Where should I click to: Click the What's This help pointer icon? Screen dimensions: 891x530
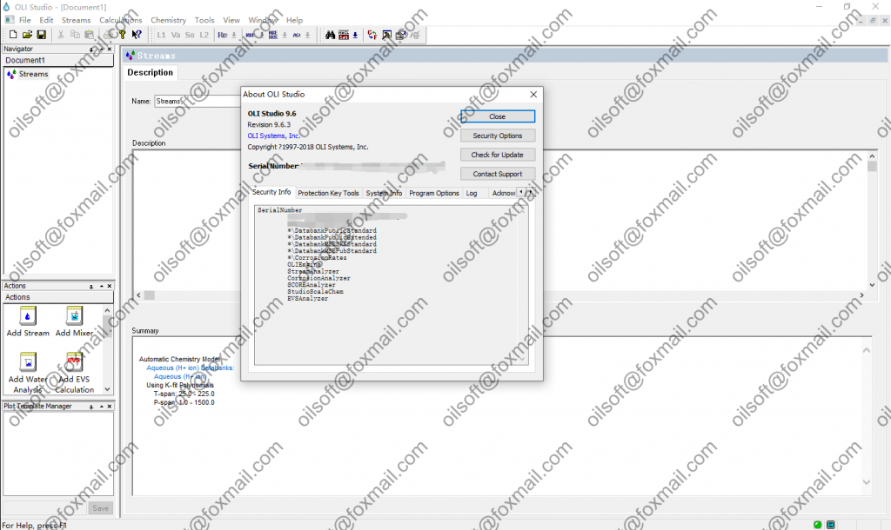pyautogui.click(x=137, y=35)
